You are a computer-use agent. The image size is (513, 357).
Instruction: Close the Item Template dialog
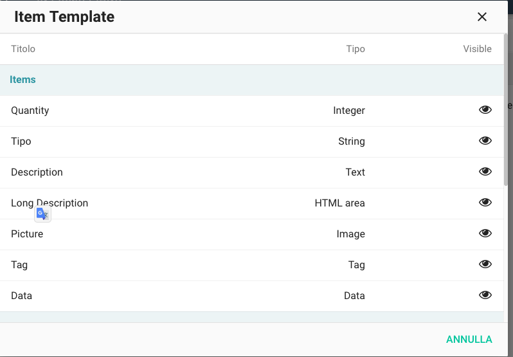point(482,17)
